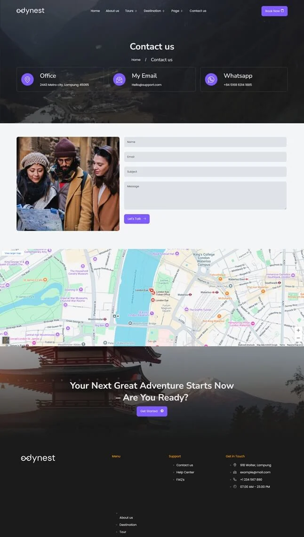Image resolution: width=304 pixels, height=537 pixels.
Task: Open Contact us in the top navigation
Action: 198,11
